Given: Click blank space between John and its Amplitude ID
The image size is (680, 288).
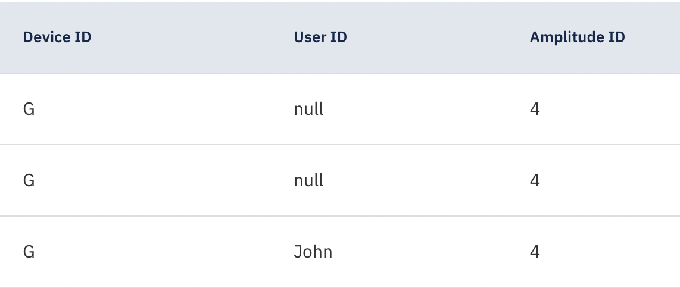Looking at the screenshot, I should click(431, 252).
